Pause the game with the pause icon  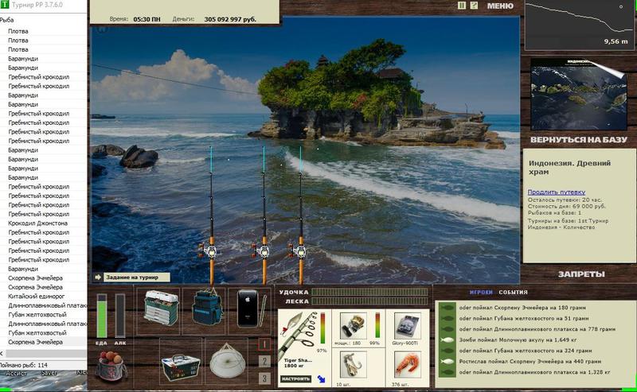click(462, 6)
